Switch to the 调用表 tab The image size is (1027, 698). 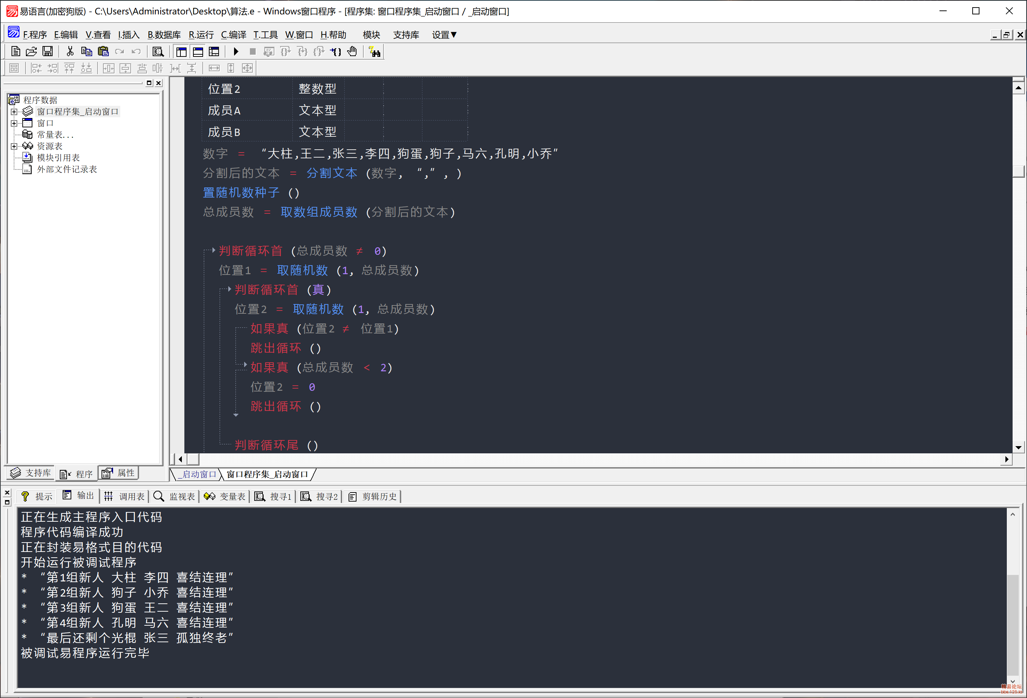[x=124, y=496]
